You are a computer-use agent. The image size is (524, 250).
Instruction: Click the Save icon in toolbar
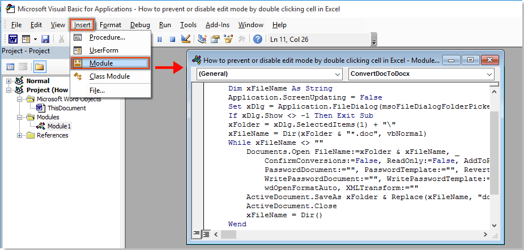coord(45,39)
